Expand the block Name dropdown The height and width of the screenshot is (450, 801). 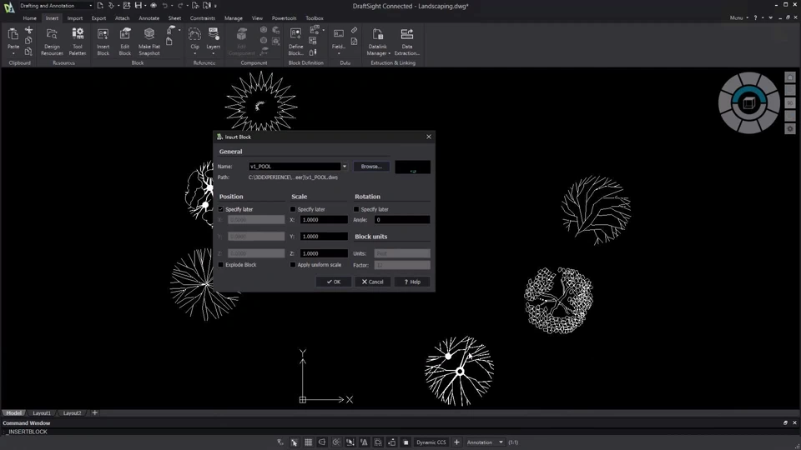click(345, 167)
